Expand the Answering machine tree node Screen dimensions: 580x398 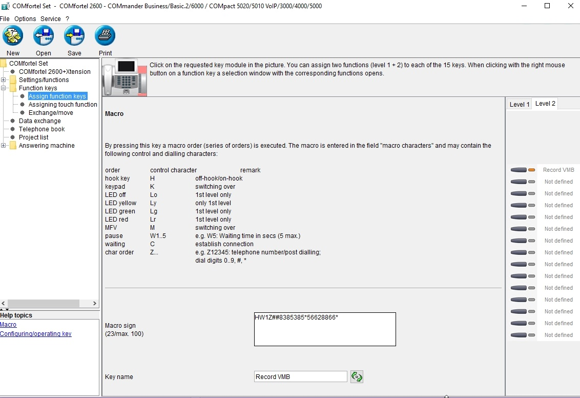coord(4,146)
